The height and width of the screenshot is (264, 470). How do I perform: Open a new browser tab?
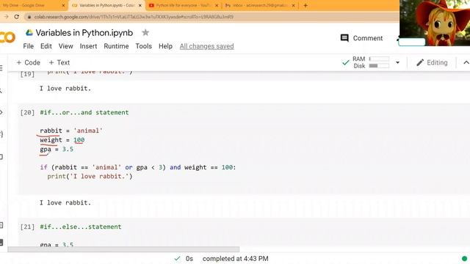pos(305,5)
